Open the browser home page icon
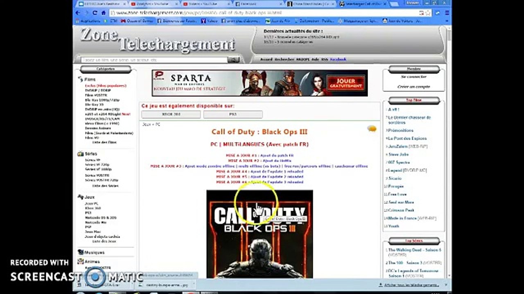Screen dimensions: 524x294 (x=103, y=13)
